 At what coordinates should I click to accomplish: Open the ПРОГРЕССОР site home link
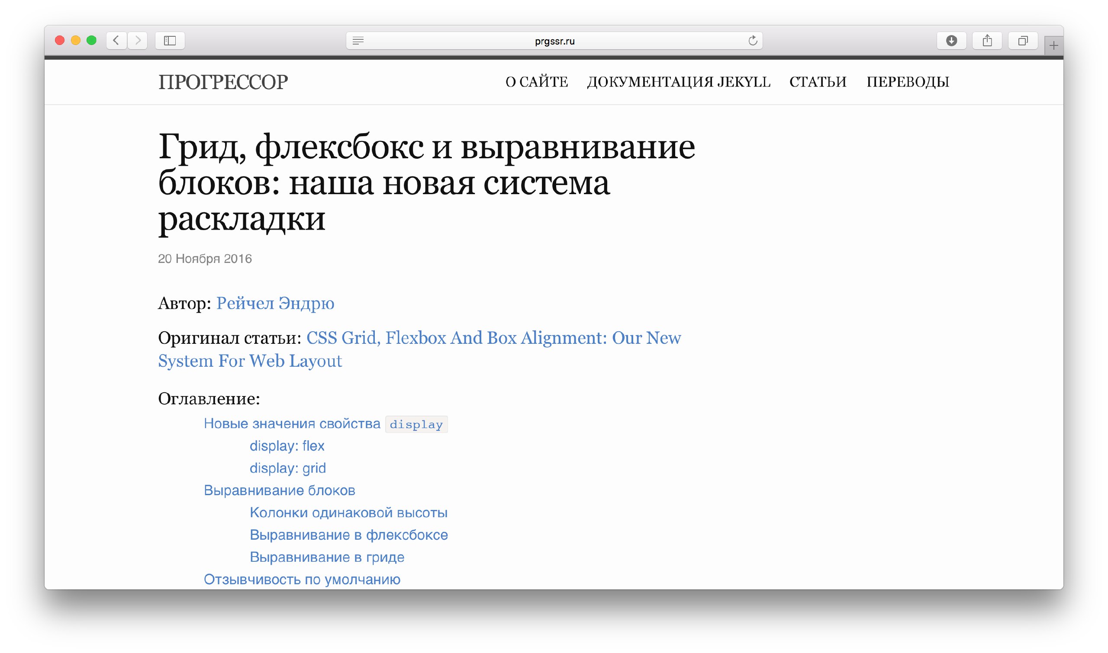223,82
